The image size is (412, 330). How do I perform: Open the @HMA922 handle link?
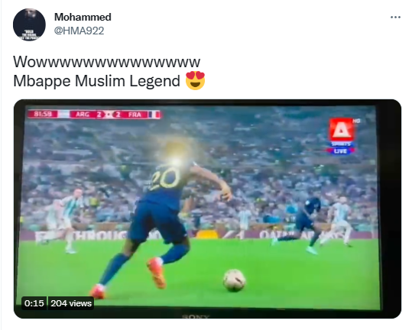click(x=79, y=31)
